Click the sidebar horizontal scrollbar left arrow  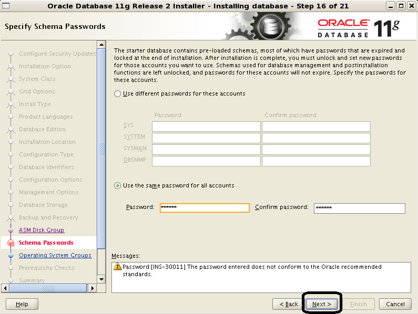click(x=6, y=288)
